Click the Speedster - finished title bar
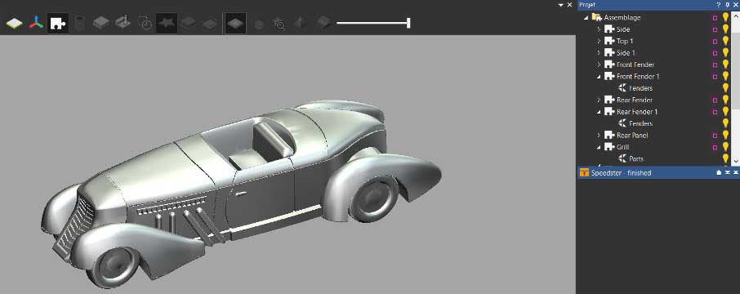Viewport: 740px width, 294px height. coord(658,172)
